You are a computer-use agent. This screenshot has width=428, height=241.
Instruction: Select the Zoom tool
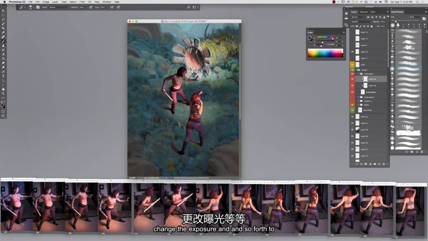[3, 93]
